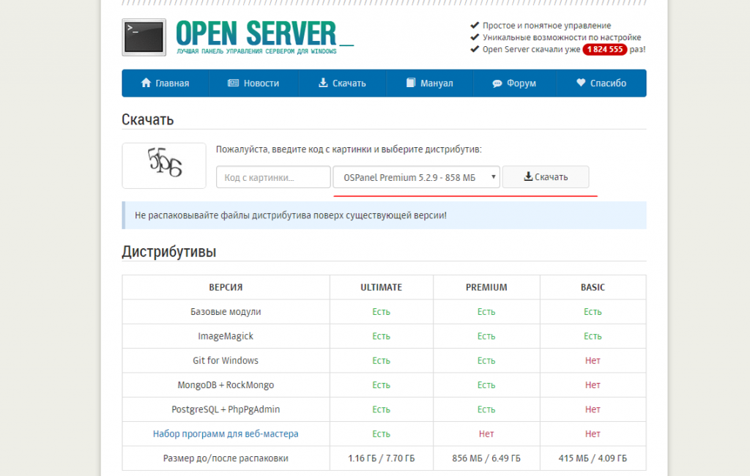The height and width of the screenshot is (476, 750).
Task: Click the Код с картинки input field
Action: coord(273,177)
